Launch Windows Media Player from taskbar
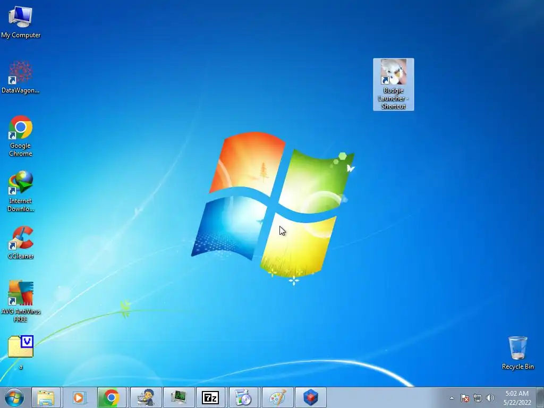544x408 pixels. [x=79, y=397]
